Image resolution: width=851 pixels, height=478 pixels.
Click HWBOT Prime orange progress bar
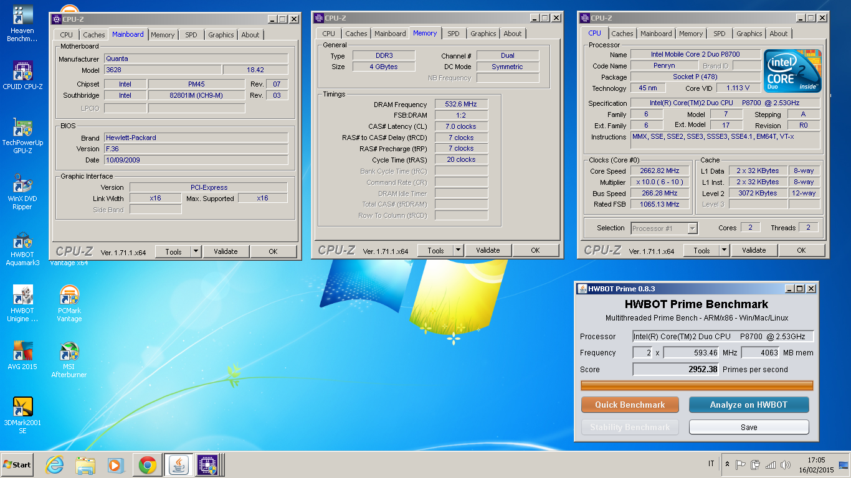[697, 385]
